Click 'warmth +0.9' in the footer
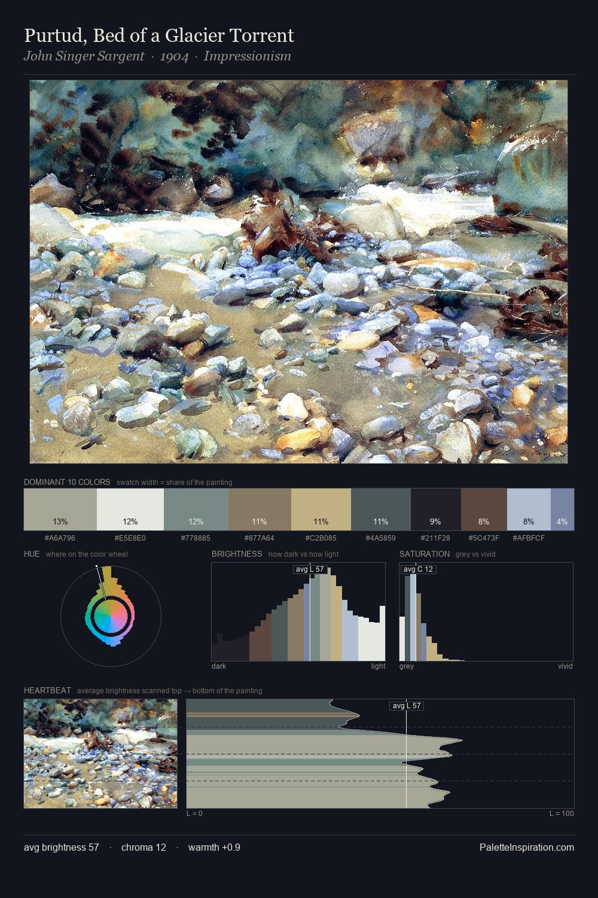 (214, 847)
